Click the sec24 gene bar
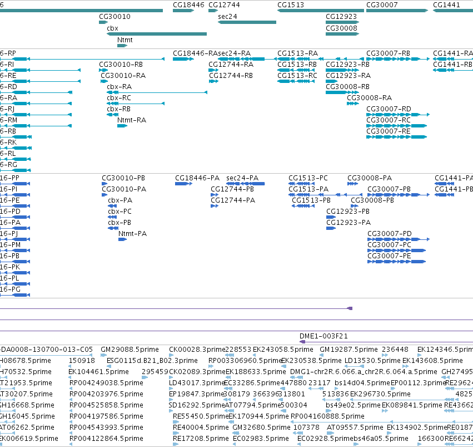473x447 pixels. [247, 22]
